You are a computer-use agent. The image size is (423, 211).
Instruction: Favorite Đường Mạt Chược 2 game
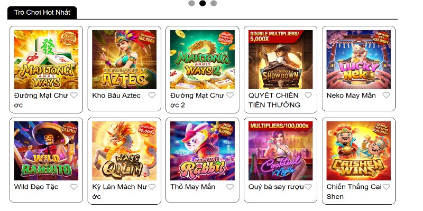[x=230, y=95]
